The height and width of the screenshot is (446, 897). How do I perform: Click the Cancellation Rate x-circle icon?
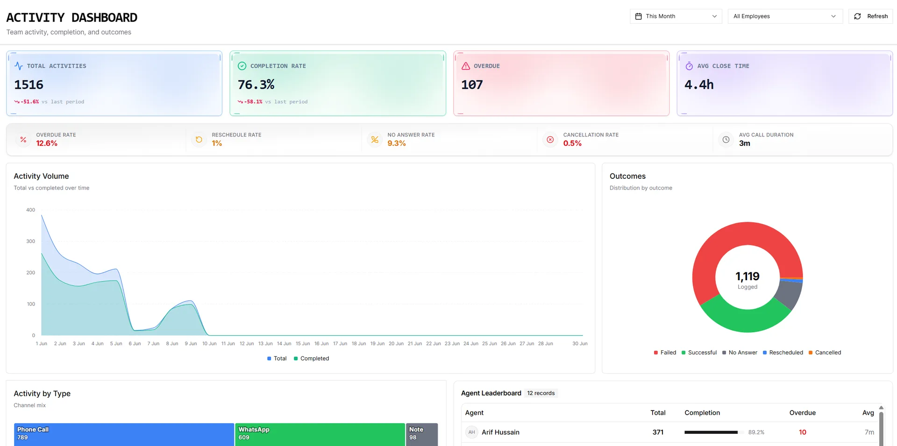[x=550, y=139]
